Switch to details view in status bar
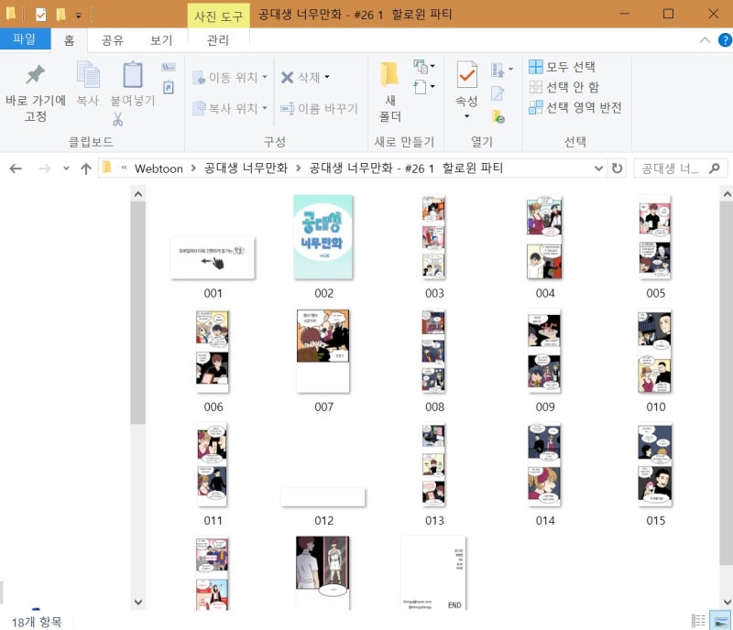The height and width of the screenshot is (630, 733). pyautogui.click(x=698, y=620)
